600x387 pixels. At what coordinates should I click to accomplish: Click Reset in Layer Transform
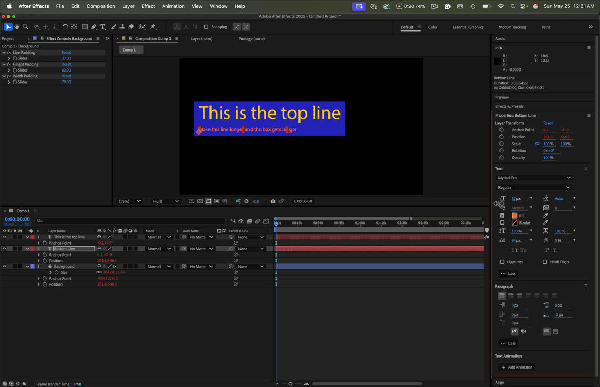[x=547, y=123]
